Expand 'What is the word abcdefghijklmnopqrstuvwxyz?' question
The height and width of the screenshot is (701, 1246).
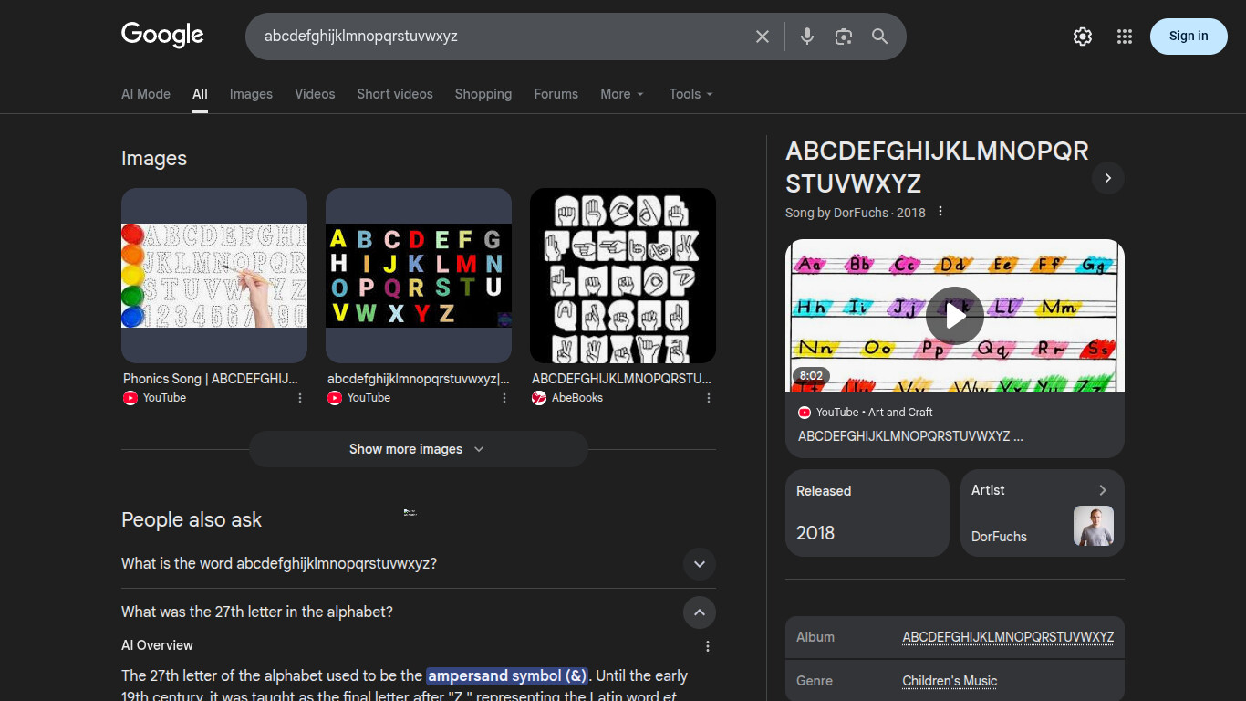click(x=699, y=564)
